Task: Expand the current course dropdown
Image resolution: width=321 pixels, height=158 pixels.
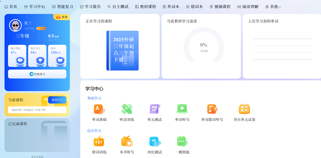Action: pyautogui.click(x=37, y=110)
